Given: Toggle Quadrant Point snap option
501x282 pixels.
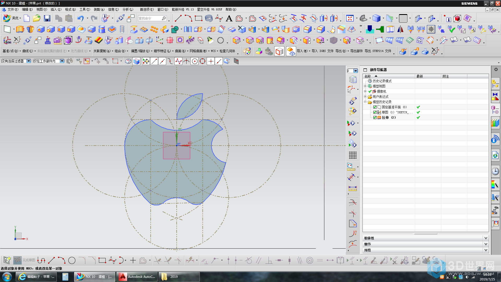Looking at the screenshot, I should [x=202, y=61].
